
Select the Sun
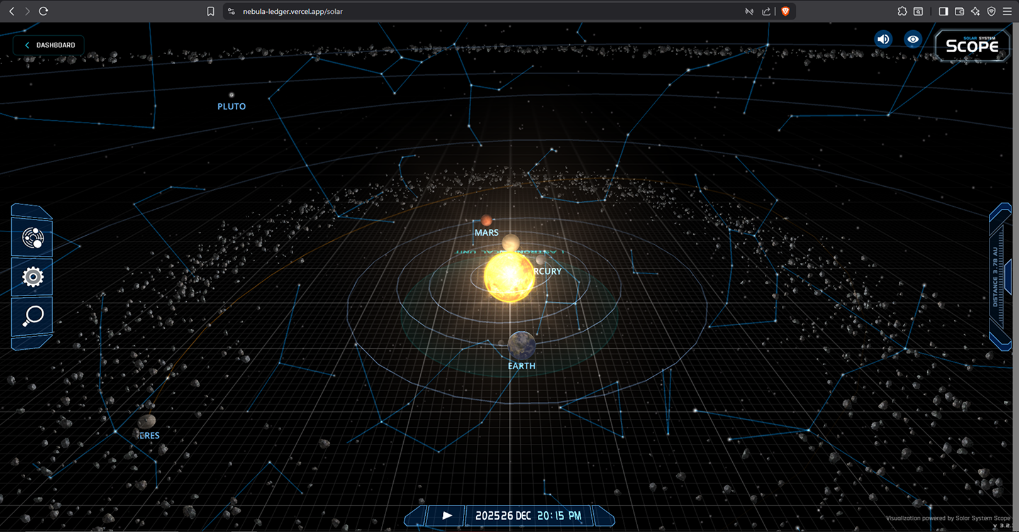509,277
